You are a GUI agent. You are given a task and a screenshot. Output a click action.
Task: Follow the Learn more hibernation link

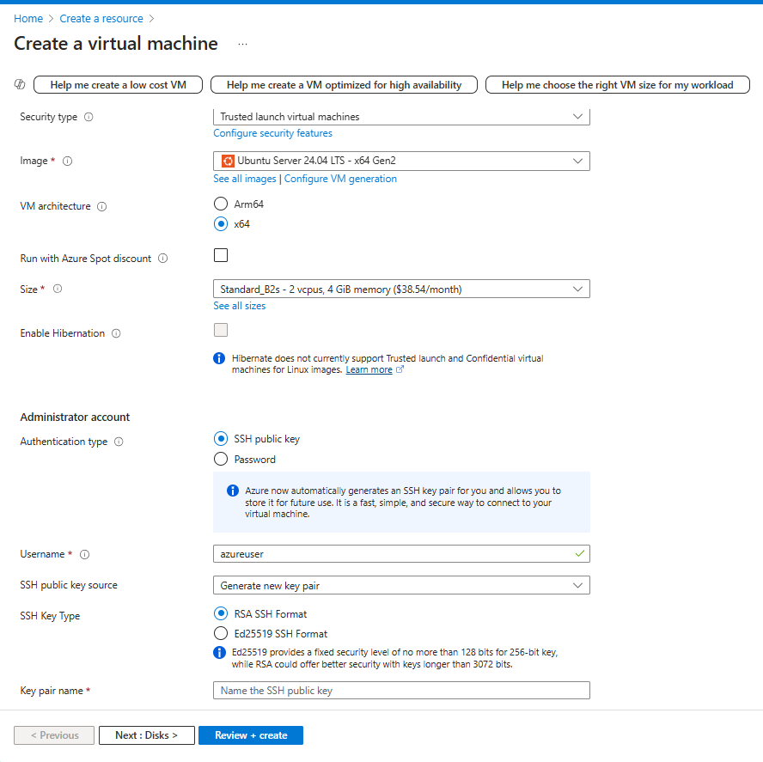369,369
